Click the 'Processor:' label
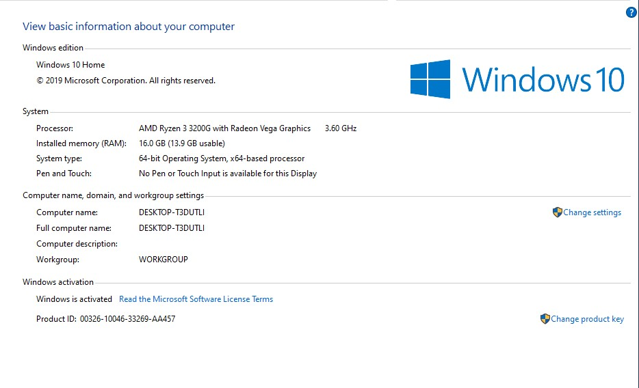 point(55,128)
